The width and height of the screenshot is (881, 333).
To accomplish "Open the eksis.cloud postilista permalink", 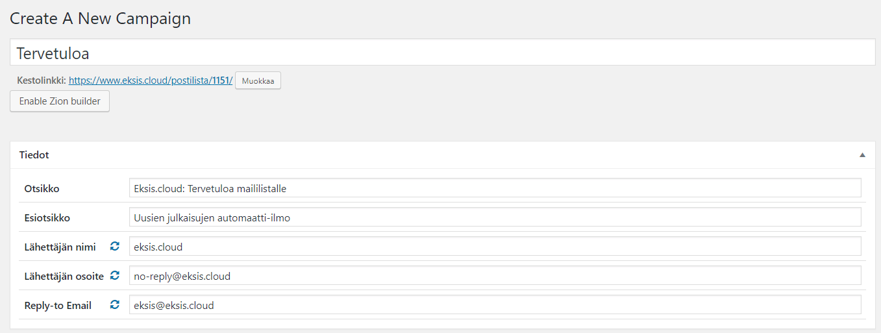I will click(x=151, y=81).
